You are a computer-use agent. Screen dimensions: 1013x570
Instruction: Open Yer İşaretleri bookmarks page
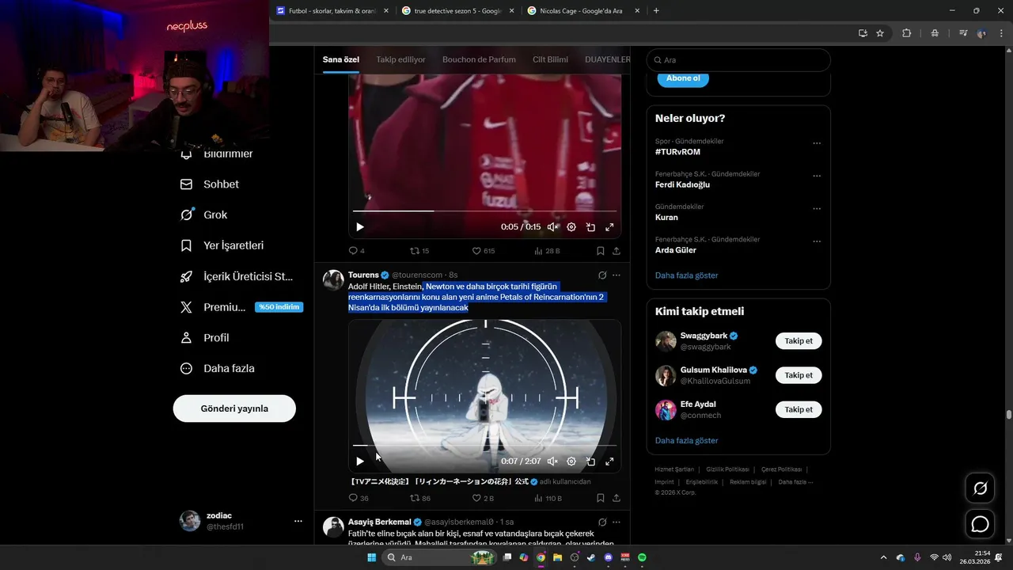click(222, 245)
